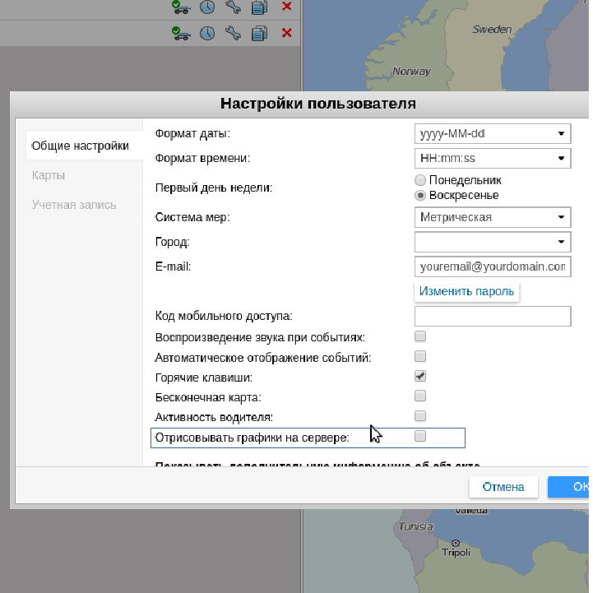Select the Понедельник radio button

(420, 180)
